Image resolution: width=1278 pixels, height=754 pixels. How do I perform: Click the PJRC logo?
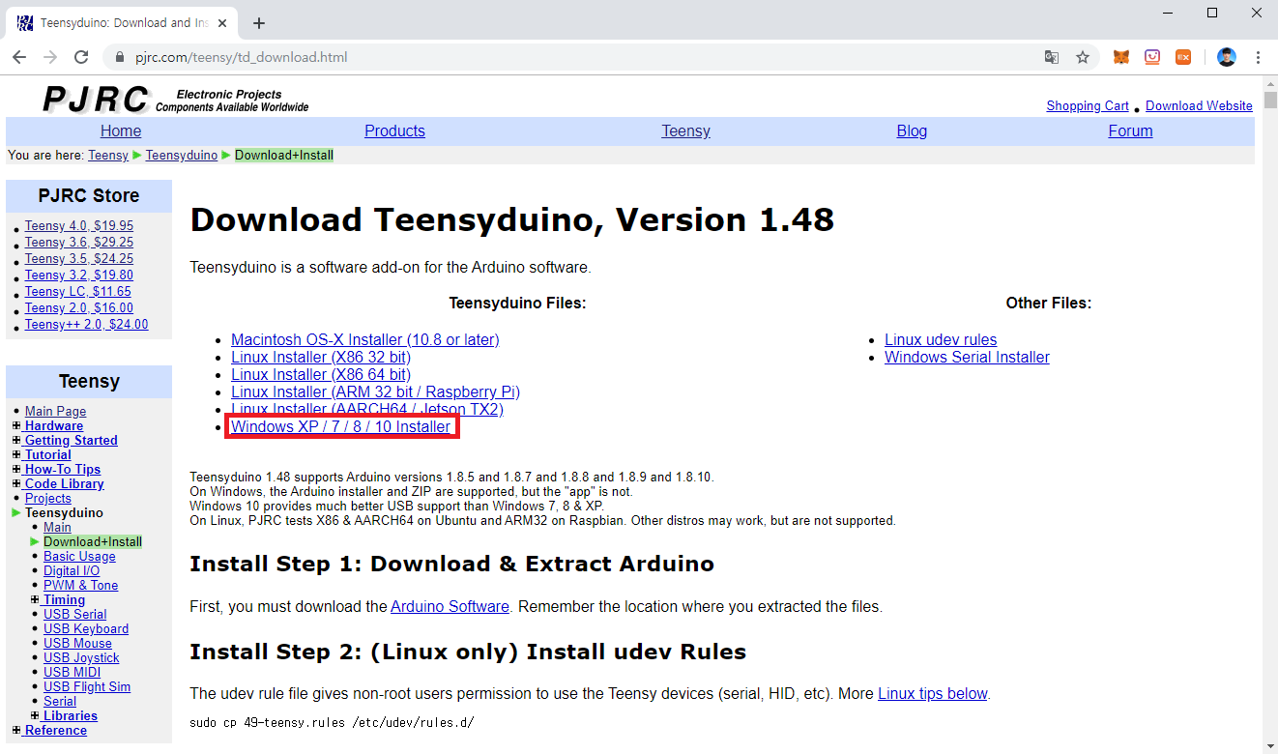point(96,100)
